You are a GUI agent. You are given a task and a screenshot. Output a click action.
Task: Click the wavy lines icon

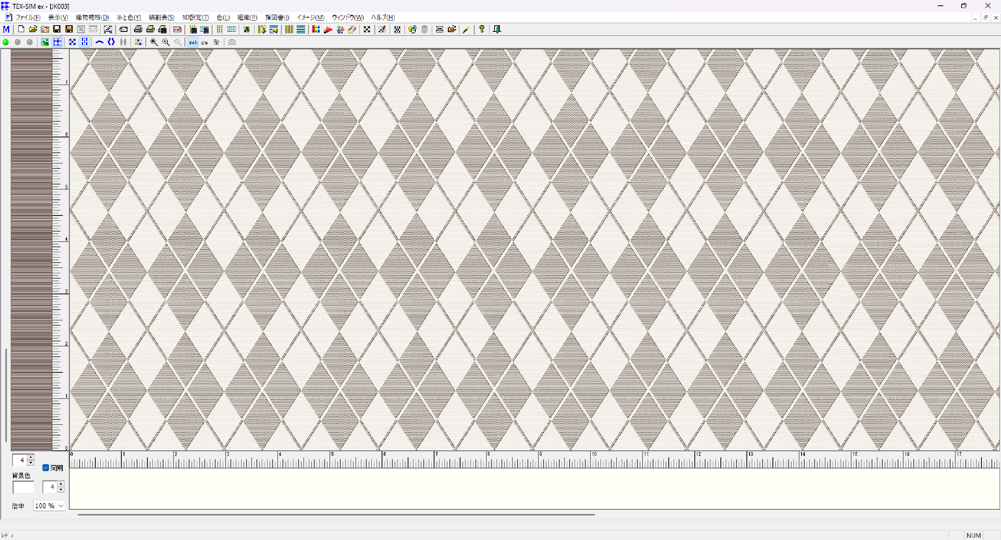point(232,42)
